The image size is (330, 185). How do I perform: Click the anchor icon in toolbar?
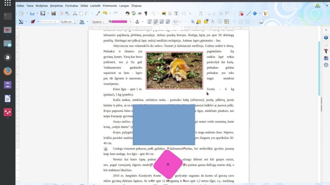point(137,22)
